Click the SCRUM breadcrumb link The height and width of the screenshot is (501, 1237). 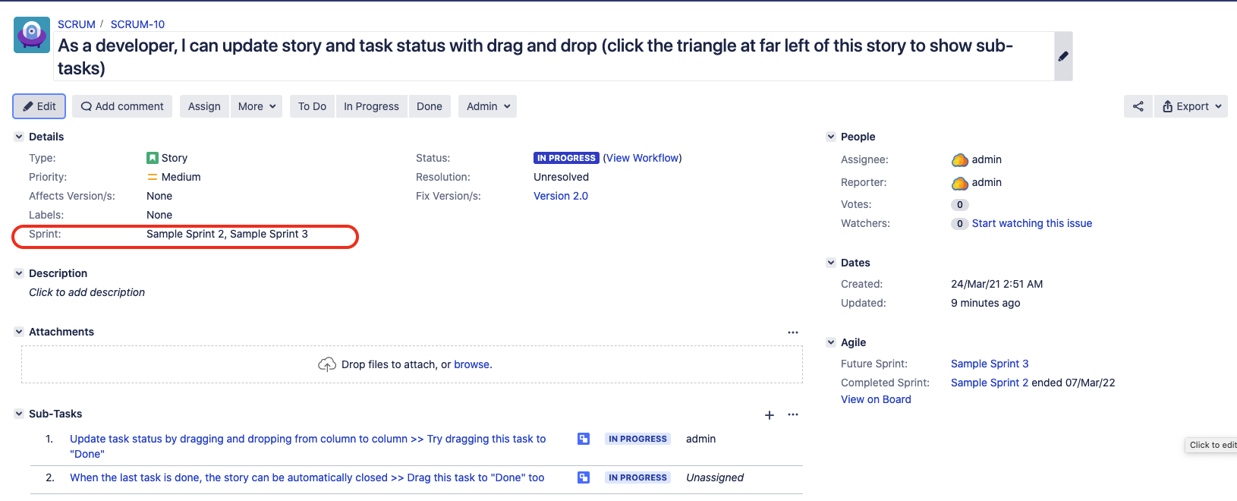[77, 24]
